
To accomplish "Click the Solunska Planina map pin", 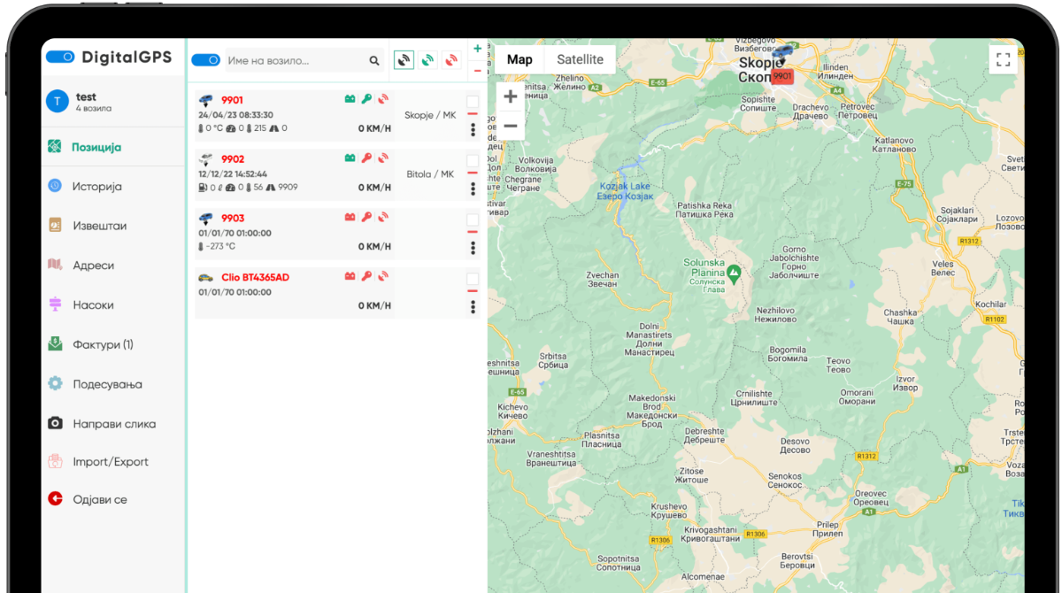I will tap(734, 274).
